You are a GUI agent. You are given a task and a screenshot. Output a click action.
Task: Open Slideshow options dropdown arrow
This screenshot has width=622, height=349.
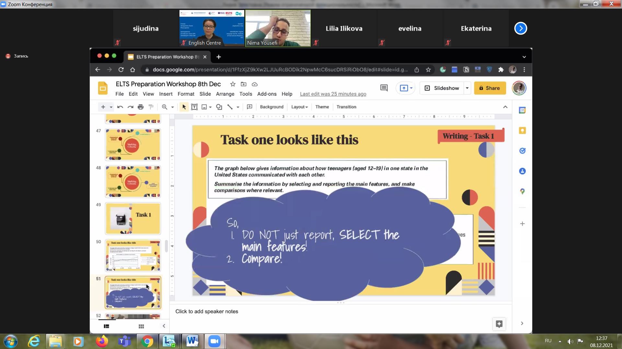[467, 88]
